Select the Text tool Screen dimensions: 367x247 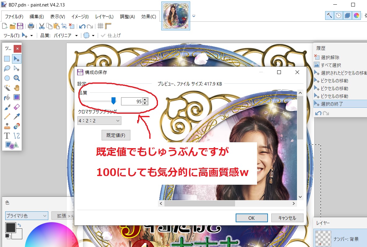click(x=7, y=136)
